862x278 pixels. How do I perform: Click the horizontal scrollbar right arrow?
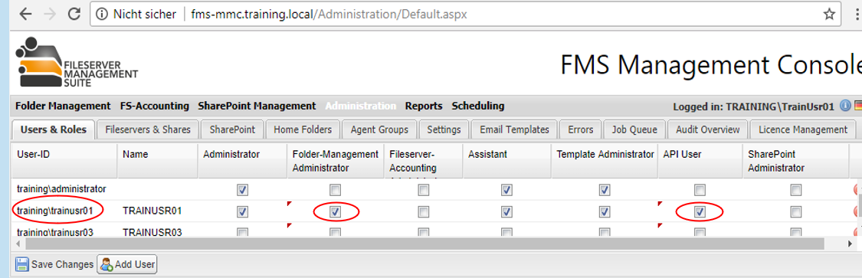pyautogui.click(x=851, y=243)
